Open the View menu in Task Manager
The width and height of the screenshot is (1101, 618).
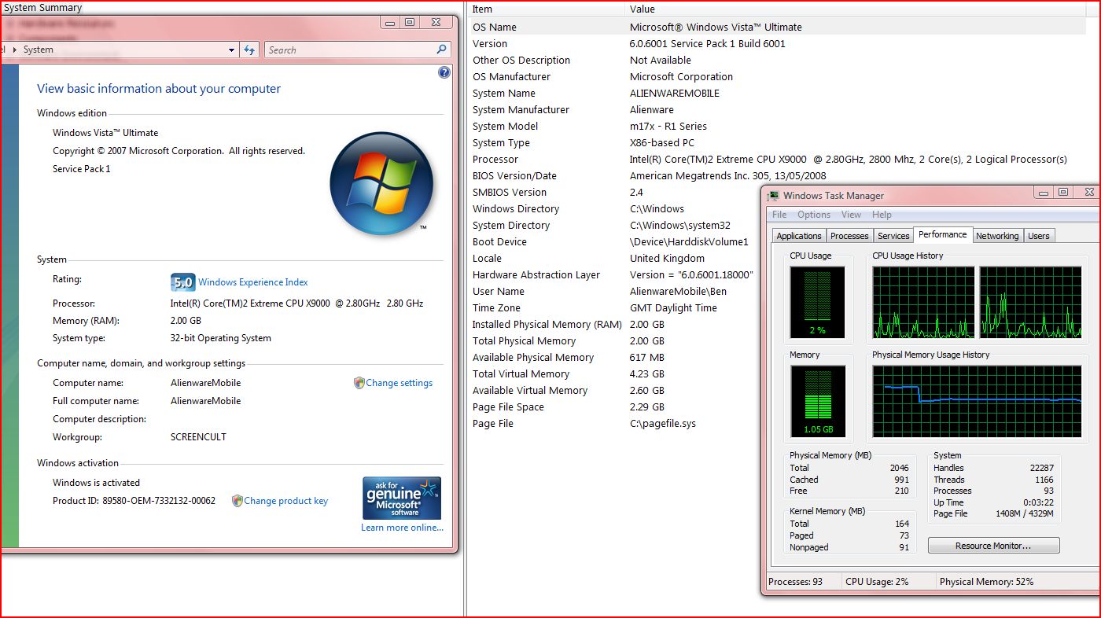pos(851,215)
